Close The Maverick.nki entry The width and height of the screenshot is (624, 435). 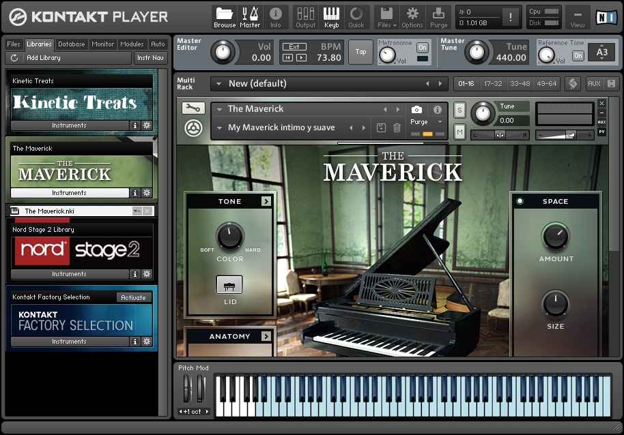pyautogui.click(x=147, y=211)
